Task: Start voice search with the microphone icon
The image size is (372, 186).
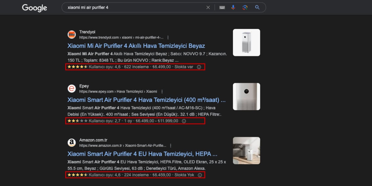Action: point(233,7)
